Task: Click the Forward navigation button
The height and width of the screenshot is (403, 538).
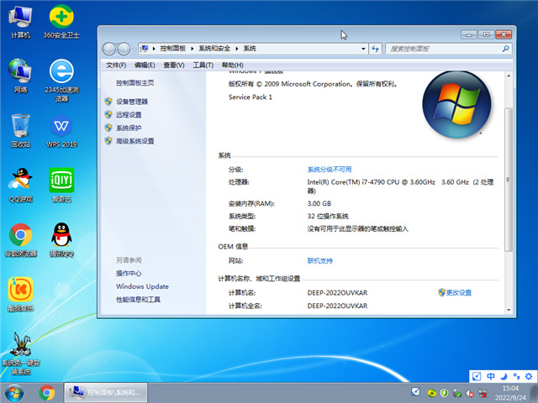Action: click(124, 49)
